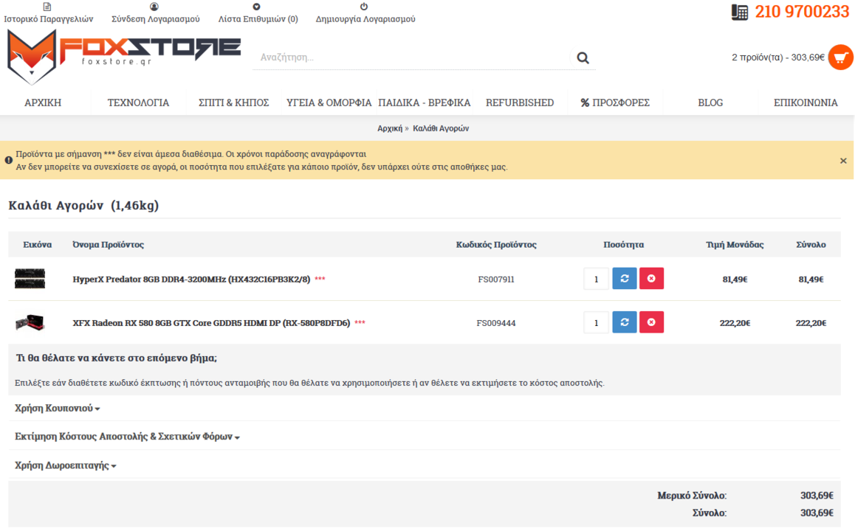Open BLOG menu item
This screenshot has height=531, width=855.
click(710, 103)
